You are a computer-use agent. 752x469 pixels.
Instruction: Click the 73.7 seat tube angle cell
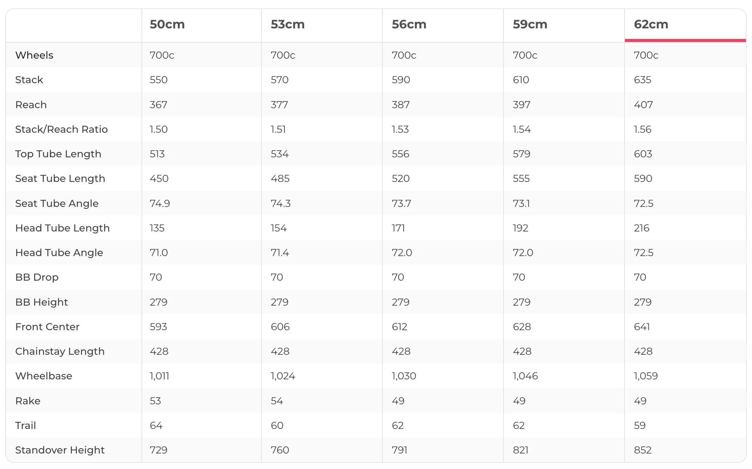pyautogui.click(x=401, y=203)
